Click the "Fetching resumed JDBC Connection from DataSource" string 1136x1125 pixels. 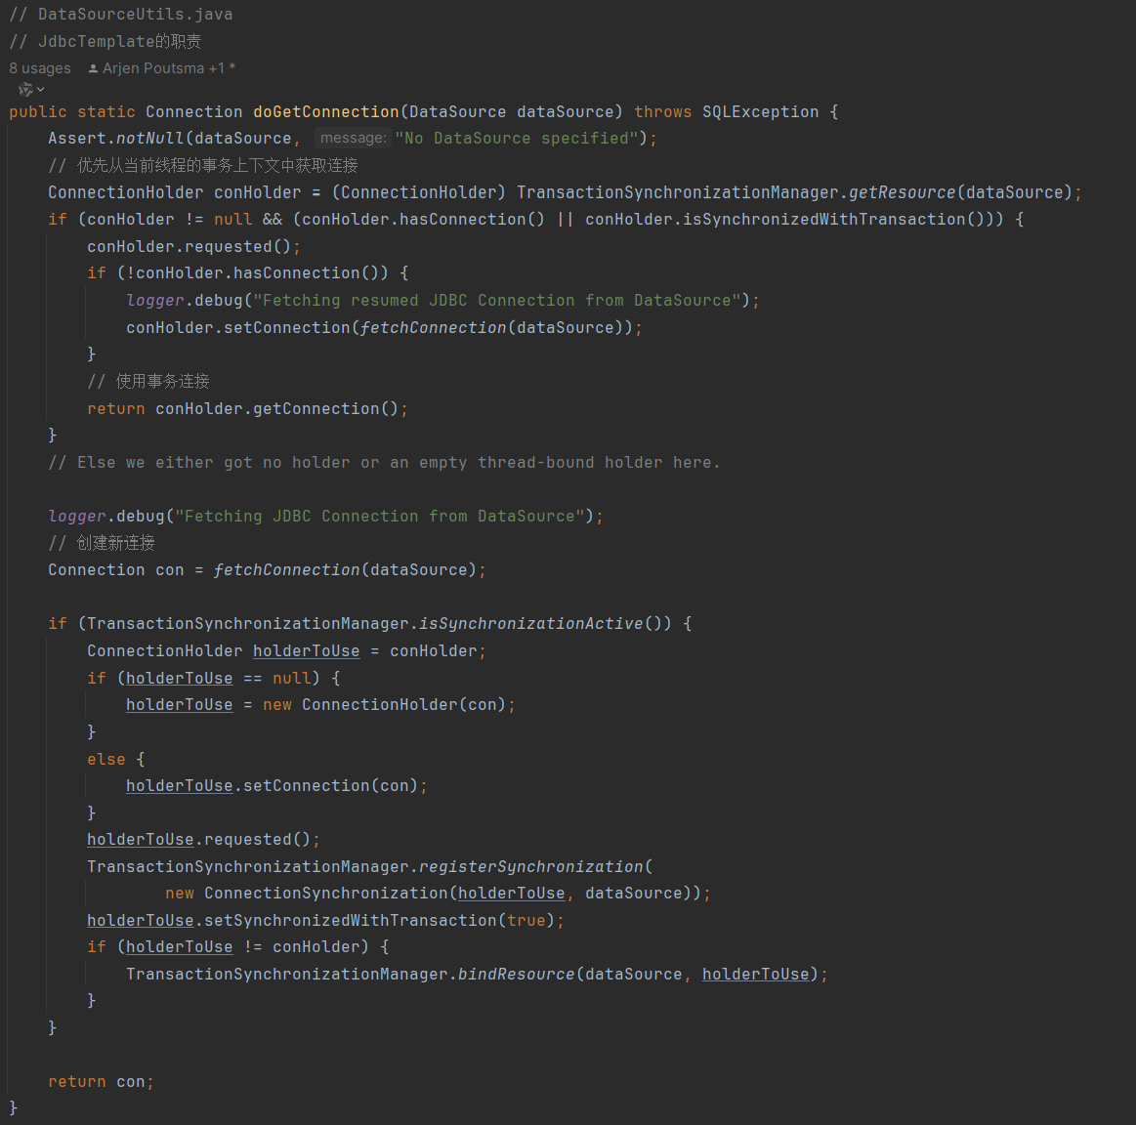coord(496,300)
